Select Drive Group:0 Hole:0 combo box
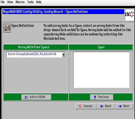This screenshot has width=135, height=119. pos(36,55)
